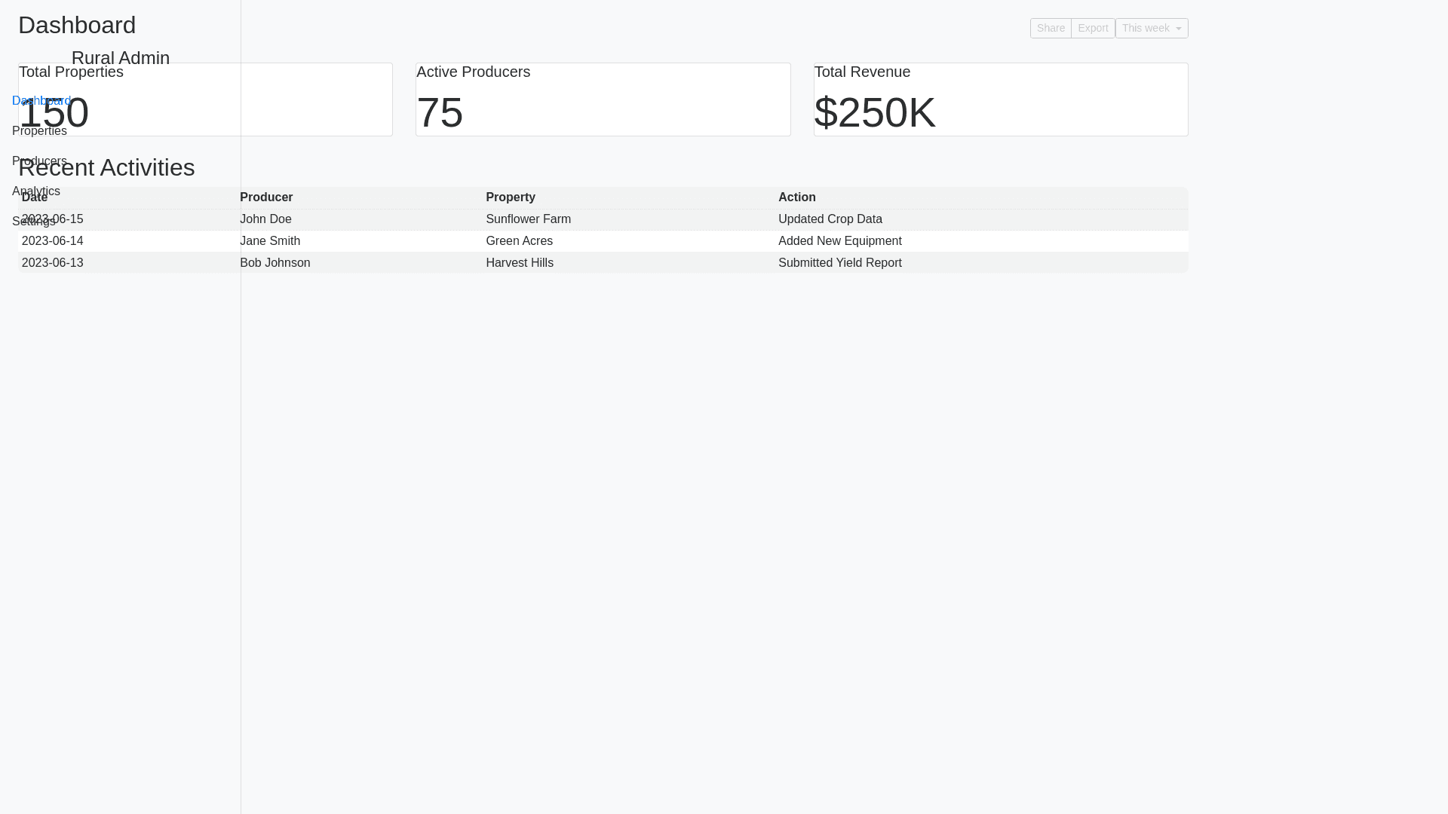The image size is (1448, 814).
Task: Open Analytics sidebar link
Action: tap(36, 191)
